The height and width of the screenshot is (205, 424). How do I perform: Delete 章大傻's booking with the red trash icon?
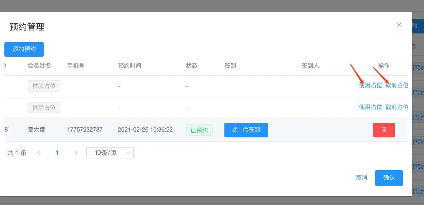click(x=384, y=130)
